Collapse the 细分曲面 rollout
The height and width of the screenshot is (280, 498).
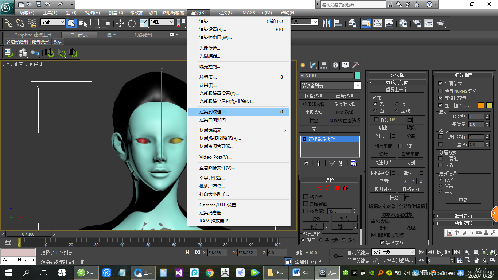click(463, 75)
